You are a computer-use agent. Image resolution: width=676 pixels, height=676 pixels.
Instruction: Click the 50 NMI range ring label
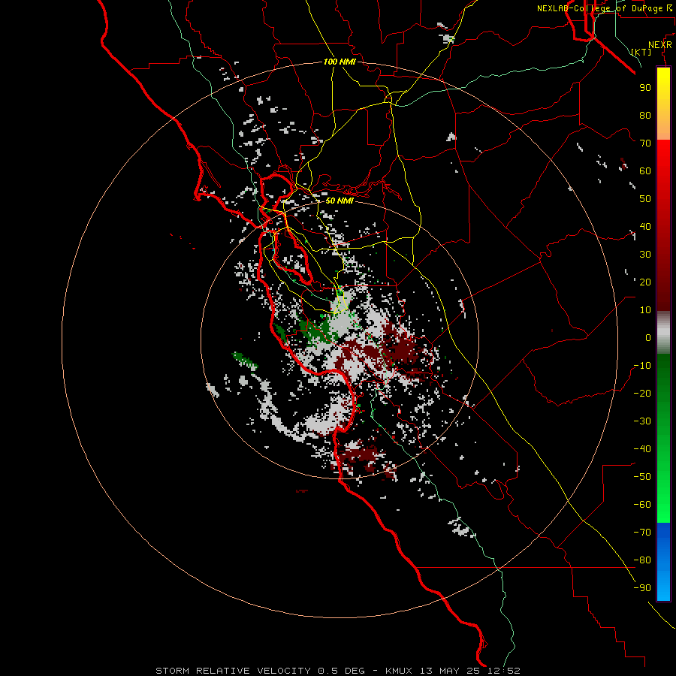click(x=340, y=201)
